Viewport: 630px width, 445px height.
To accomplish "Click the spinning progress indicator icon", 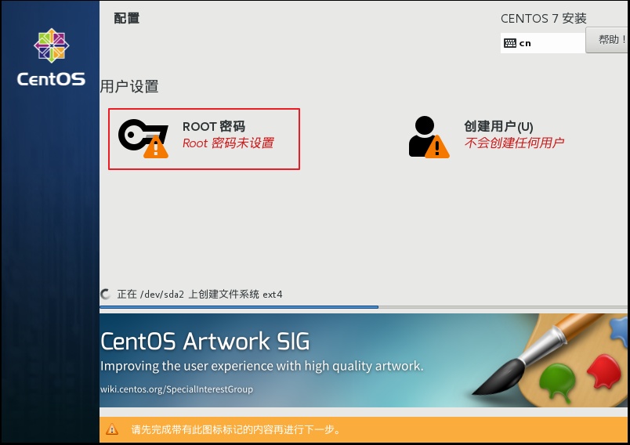I will (105, 294).
